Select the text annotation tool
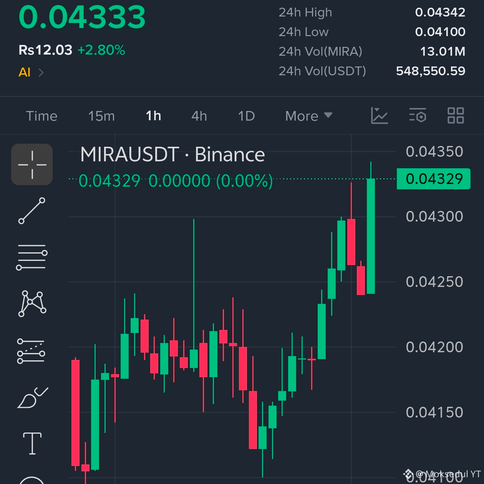Screen dimensions: 484x484 [x=32, y=443]
